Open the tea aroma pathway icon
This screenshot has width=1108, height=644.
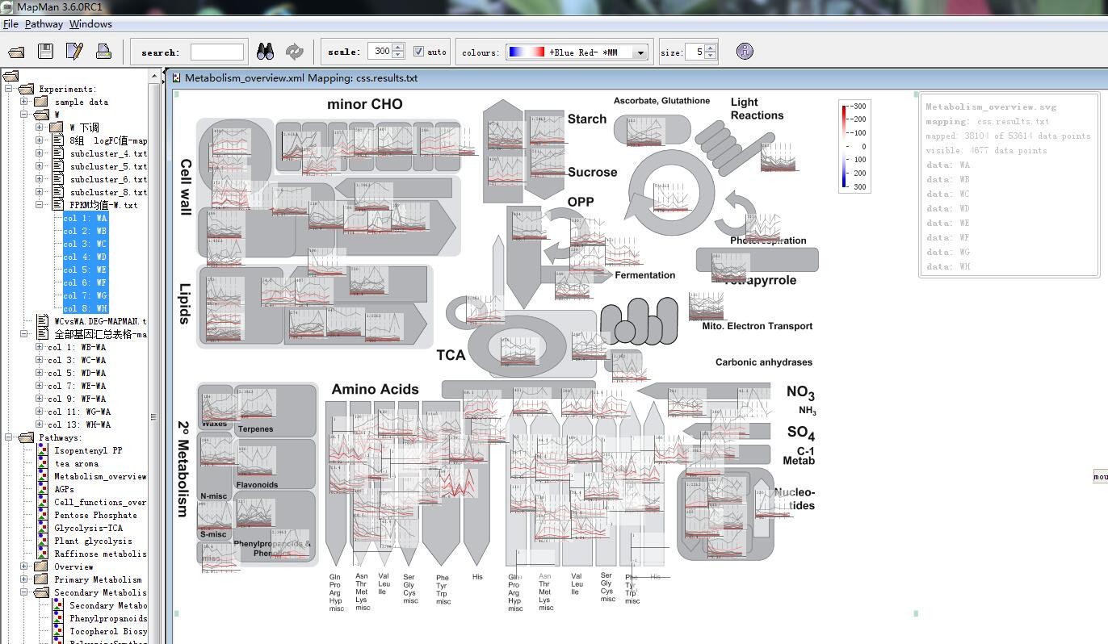click(x=43, y=463)
